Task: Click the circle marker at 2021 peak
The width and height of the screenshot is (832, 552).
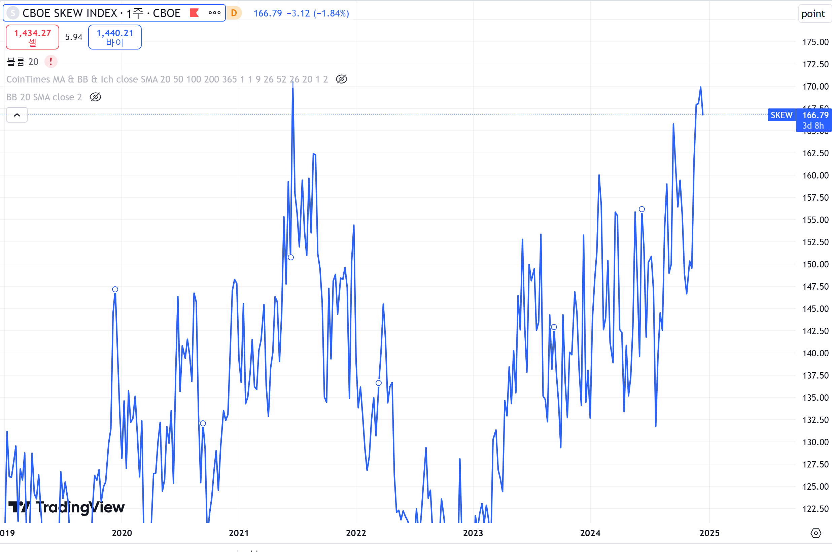Action: click(x=290, y=257)
